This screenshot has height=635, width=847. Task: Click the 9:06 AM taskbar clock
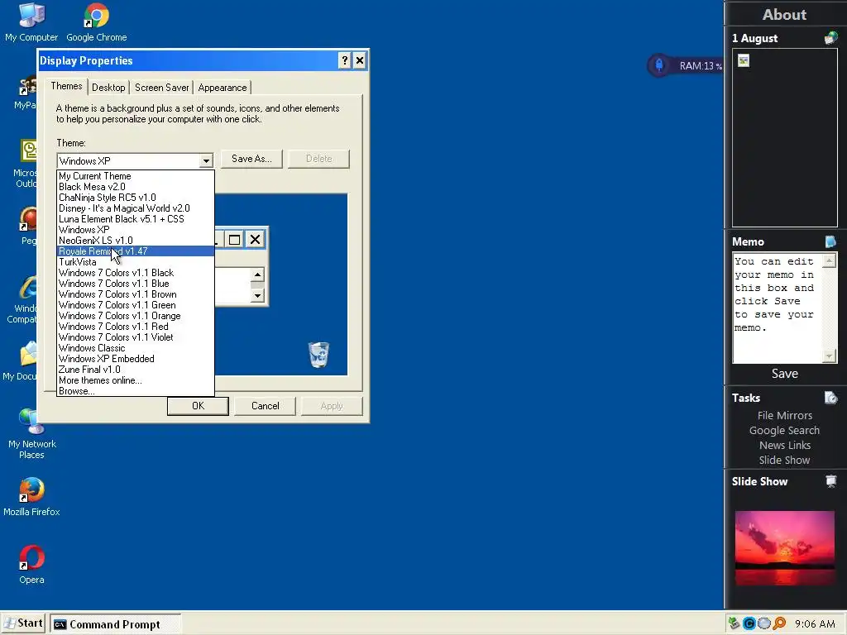[815, 623]
